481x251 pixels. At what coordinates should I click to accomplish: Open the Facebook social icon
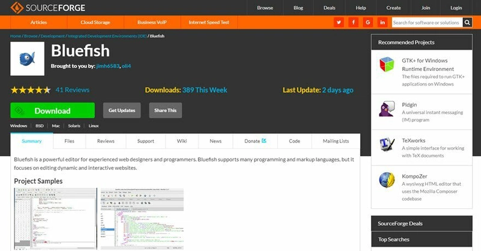[x=354, y=22]
